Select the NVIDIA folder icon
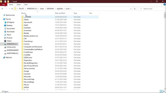Screen dimensions: 166x93 [x=23, y=87]
